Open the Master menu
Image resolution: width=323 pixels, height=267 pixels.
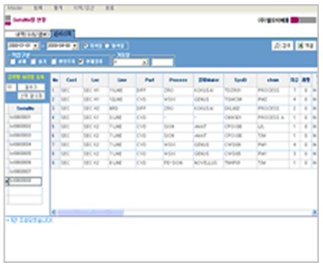click(15, 8)
